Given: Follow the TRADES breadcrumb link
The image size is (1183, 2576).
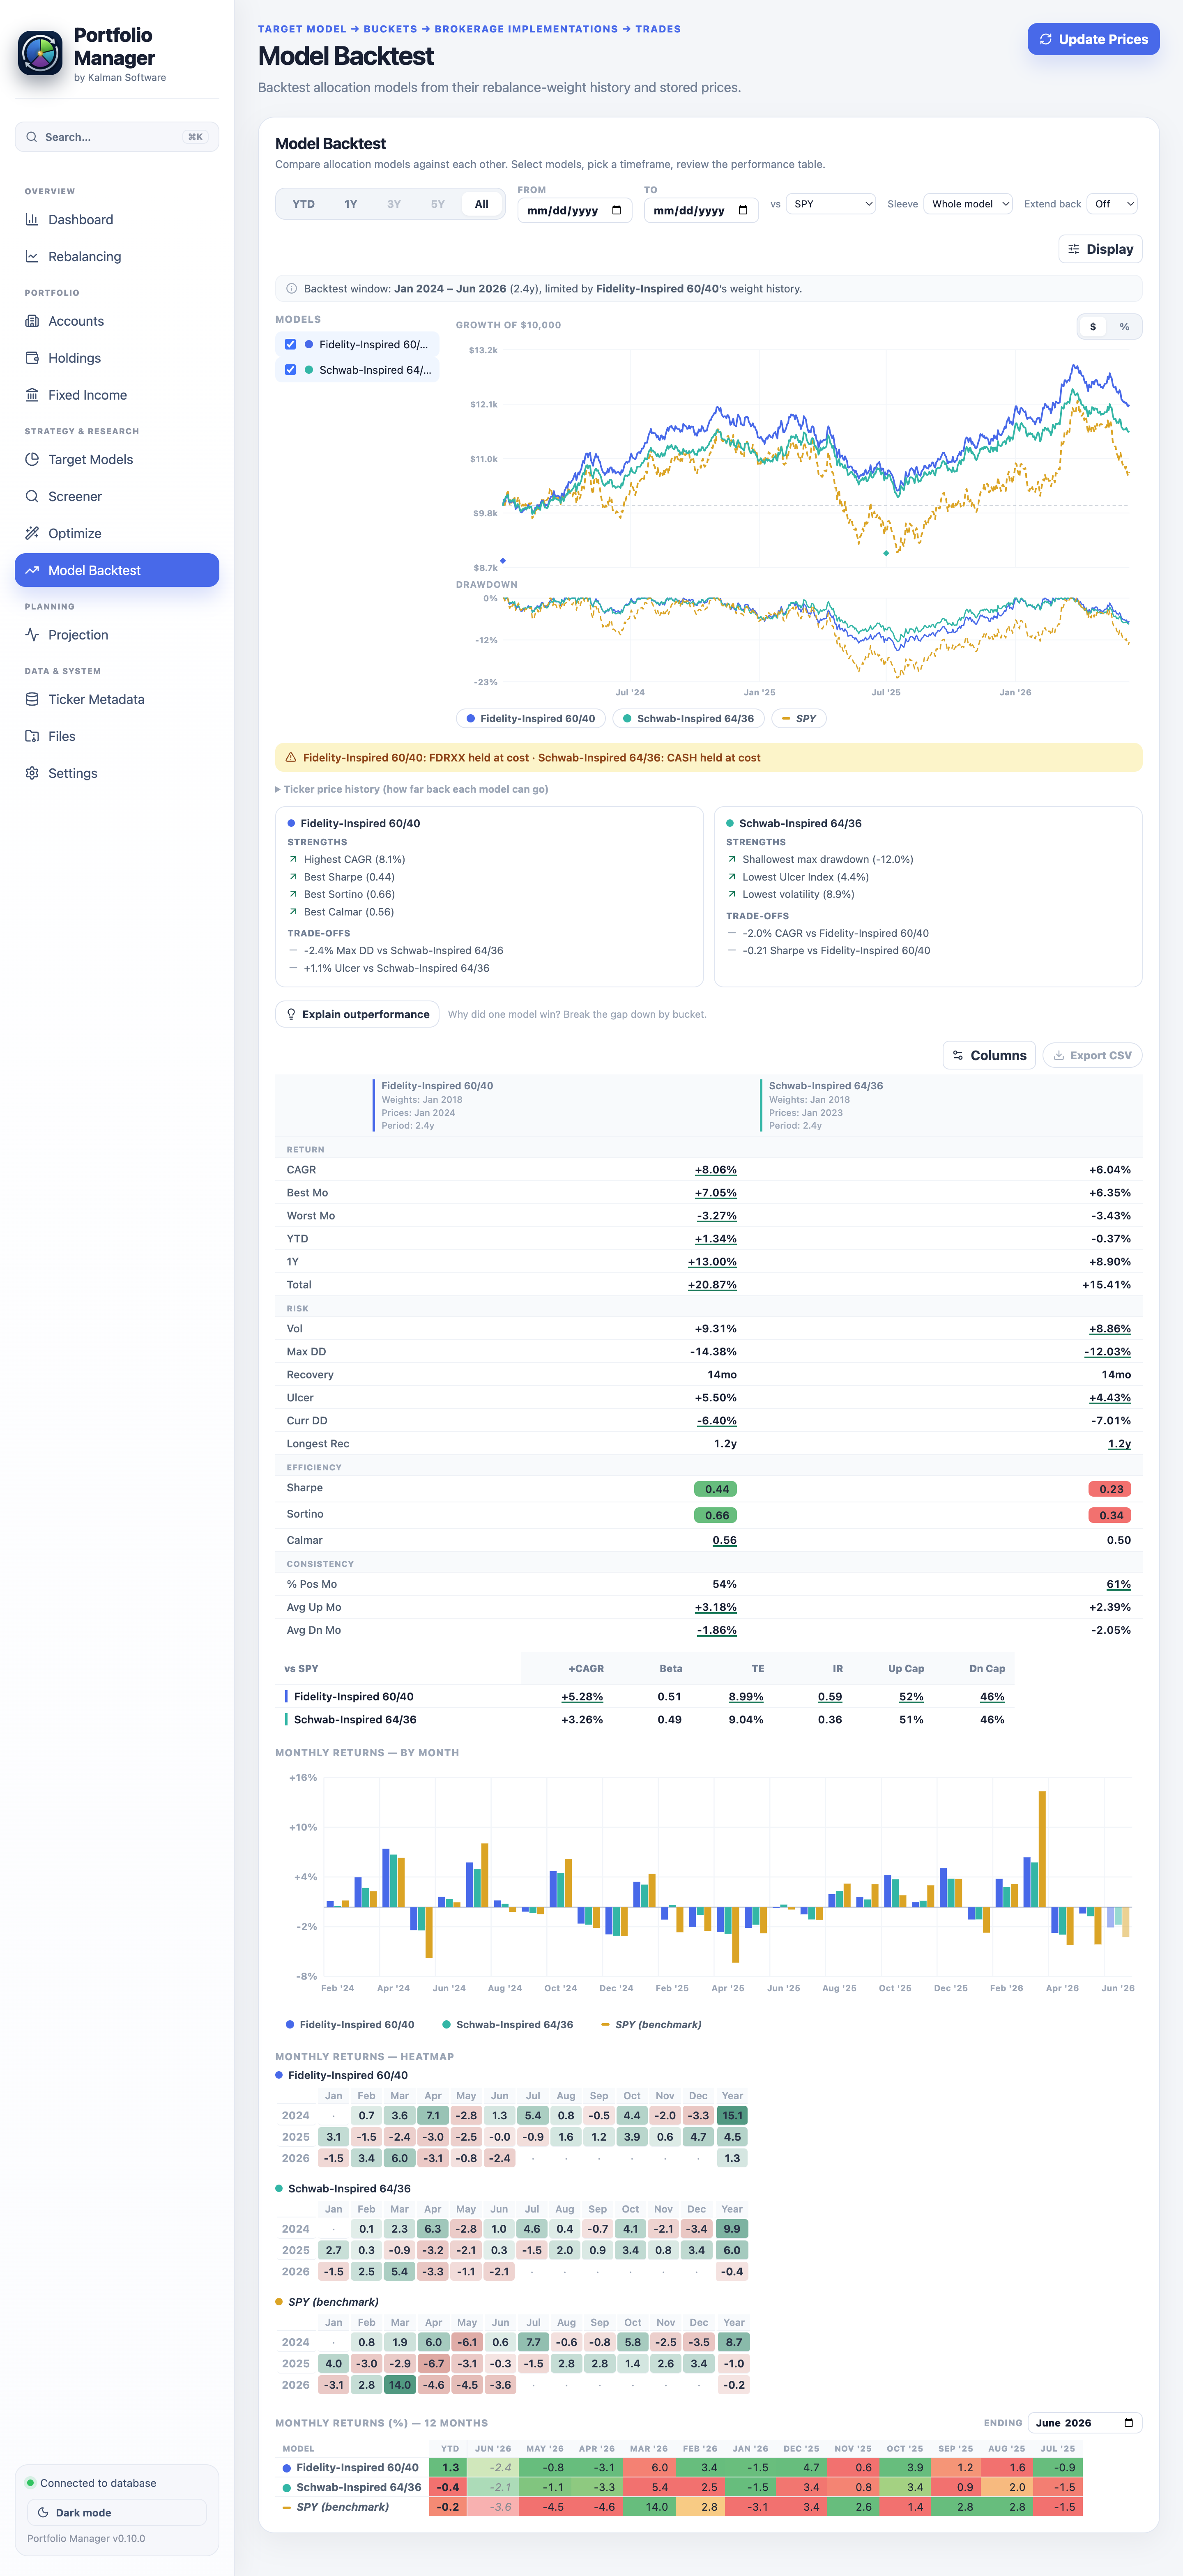Looking at the screenshot, I should pos(658,29).
